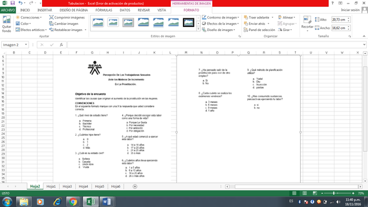Open Google Chrome from the taskbar
The height and width of the screenshot is (207, 368).
(73, 202)
